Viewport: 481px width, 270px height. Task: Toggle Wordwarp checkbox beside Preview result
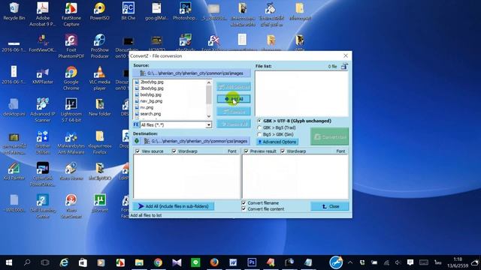(x=283, y=151)
